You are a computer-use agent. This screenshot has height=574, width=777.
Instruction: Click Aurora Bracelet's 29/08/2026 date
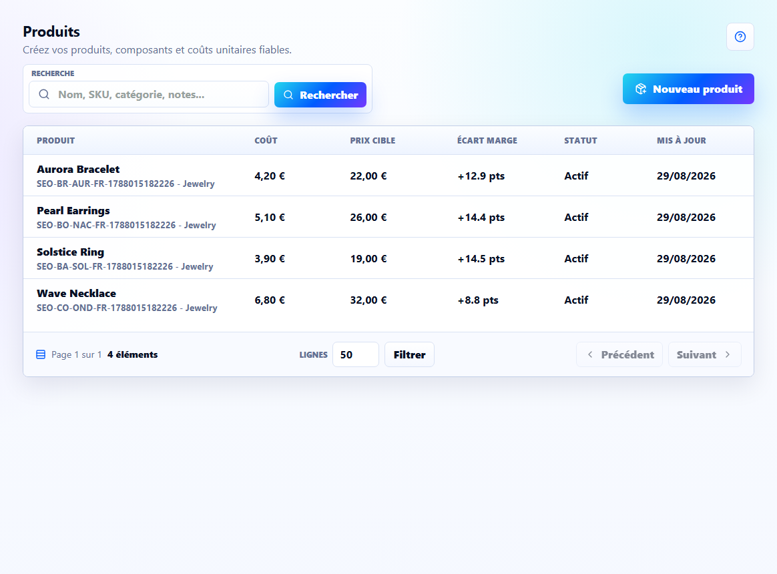686,176
